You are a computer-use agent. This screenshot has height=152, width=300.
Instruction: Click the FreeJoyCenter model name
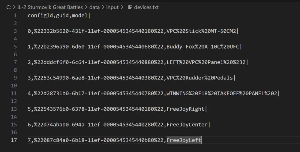click(187, 124)
